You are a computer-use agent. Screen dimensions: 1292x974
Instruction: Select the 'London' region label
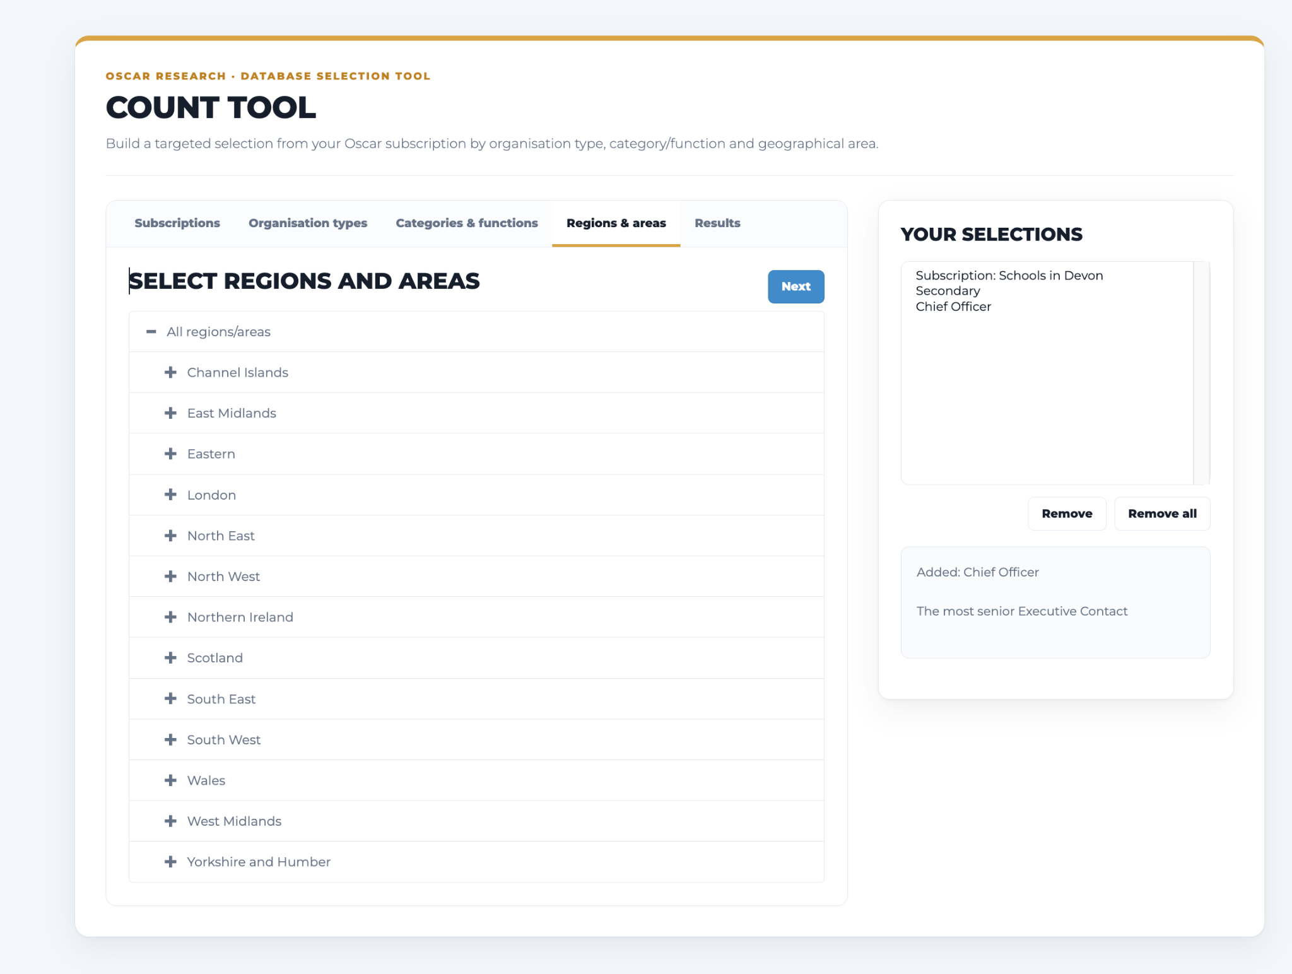click(211, 495)
